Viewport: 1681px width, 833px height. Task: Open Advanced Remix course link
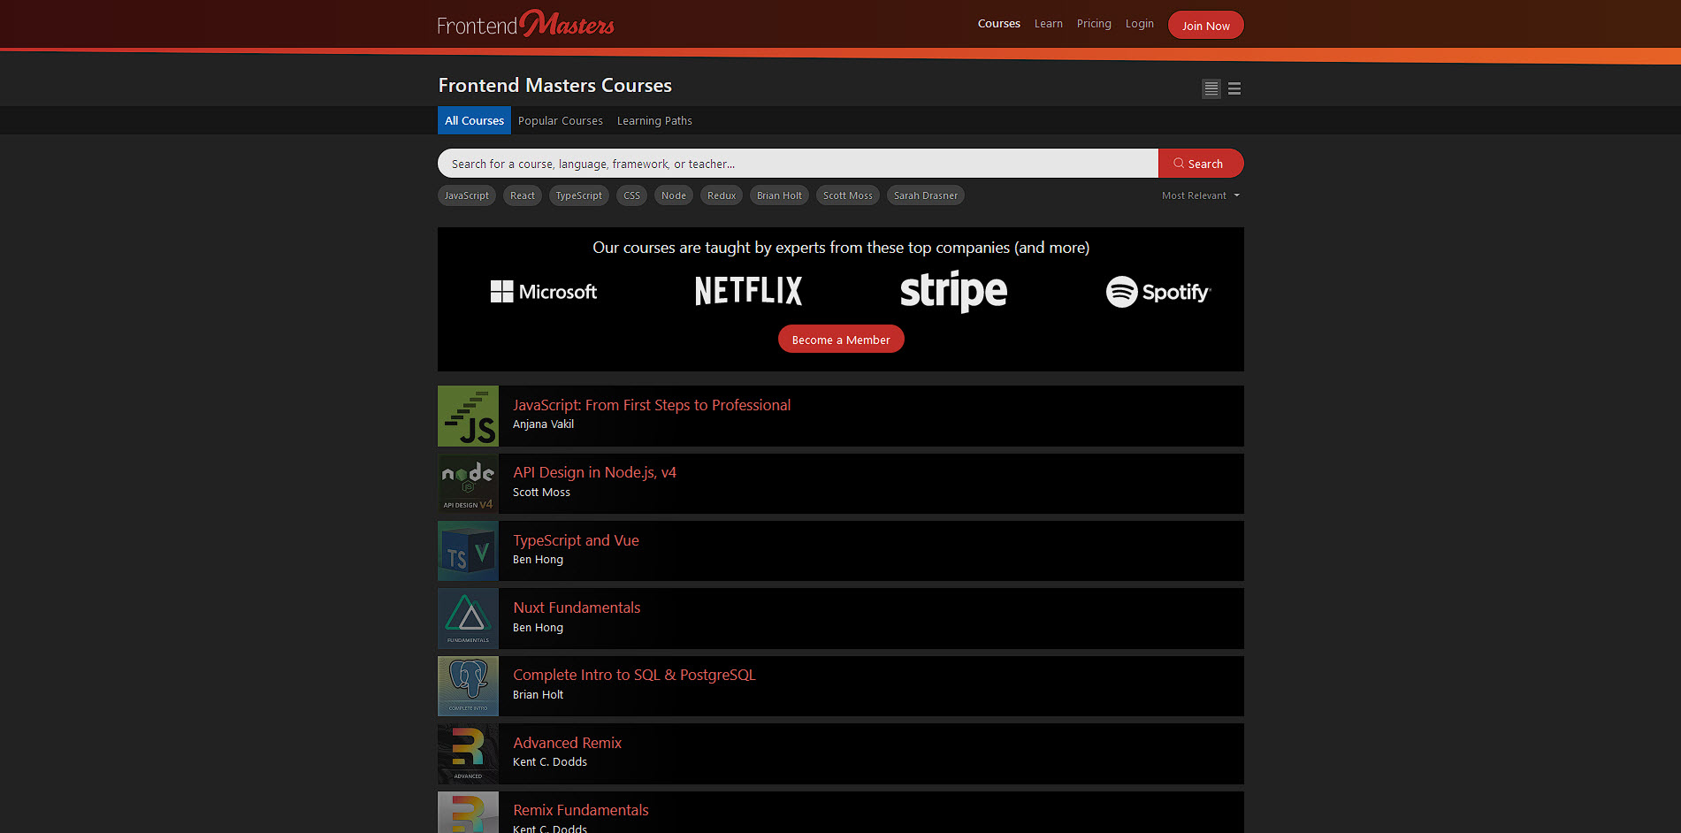click(567, 743)
